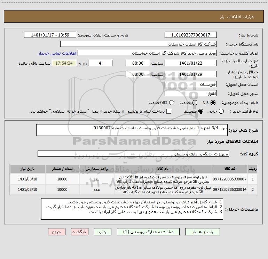
Task: Click the response deadline date 1401/01/22 field
Action: click(x=191, y=63)
